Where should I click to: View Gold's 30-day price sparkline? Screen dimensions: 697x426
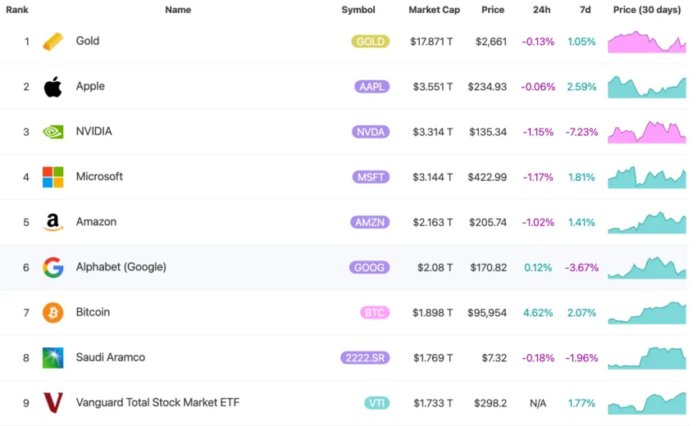647,42
